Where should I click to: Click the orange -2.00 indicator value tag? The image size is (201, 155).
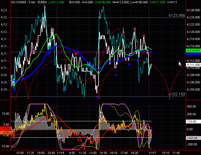(x=5, y=132)
